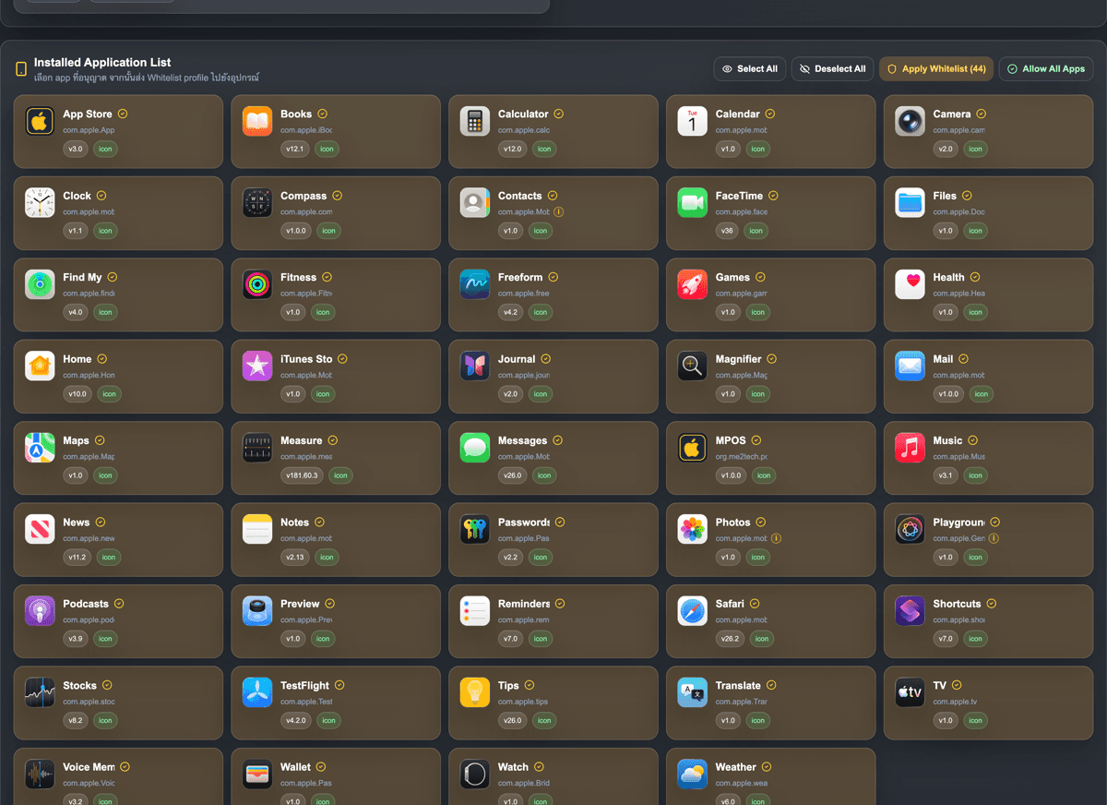The height and width of the screenshot is (805, 1107).
Task: Select the Weather app card
Action: (770, 776)
